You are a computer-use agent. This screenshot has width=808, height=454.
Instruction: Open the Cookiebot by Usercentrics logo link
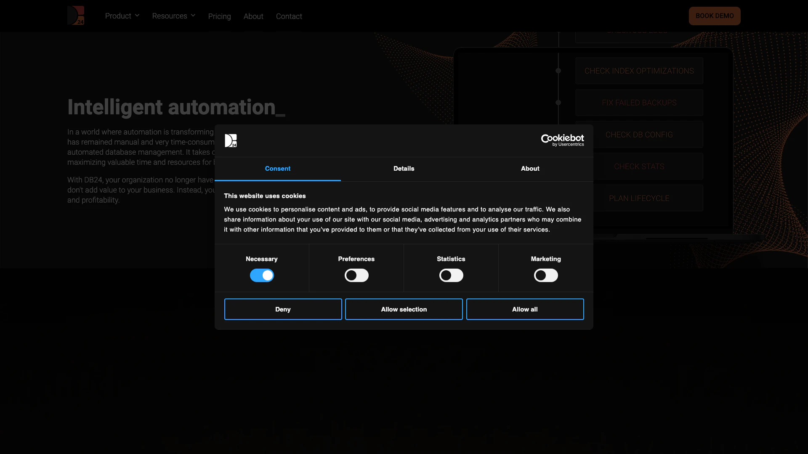pos(562,140)
